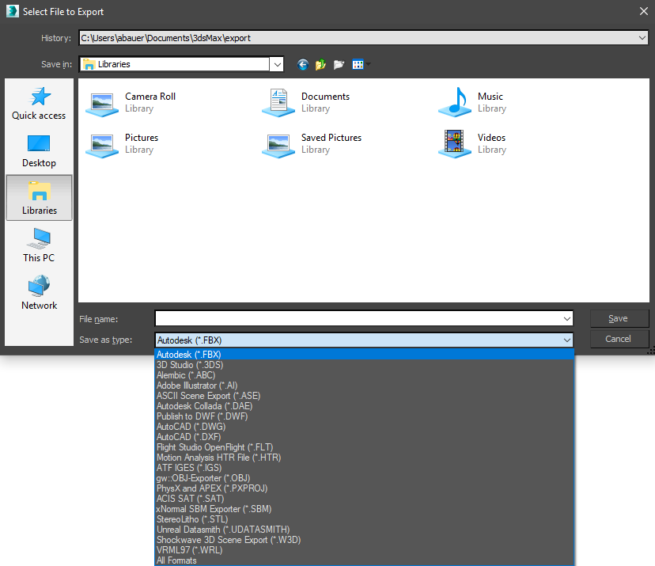This screenshot has width=655, height=566.
Task: Collapse the Save as type dropdown
Action: 567,340
